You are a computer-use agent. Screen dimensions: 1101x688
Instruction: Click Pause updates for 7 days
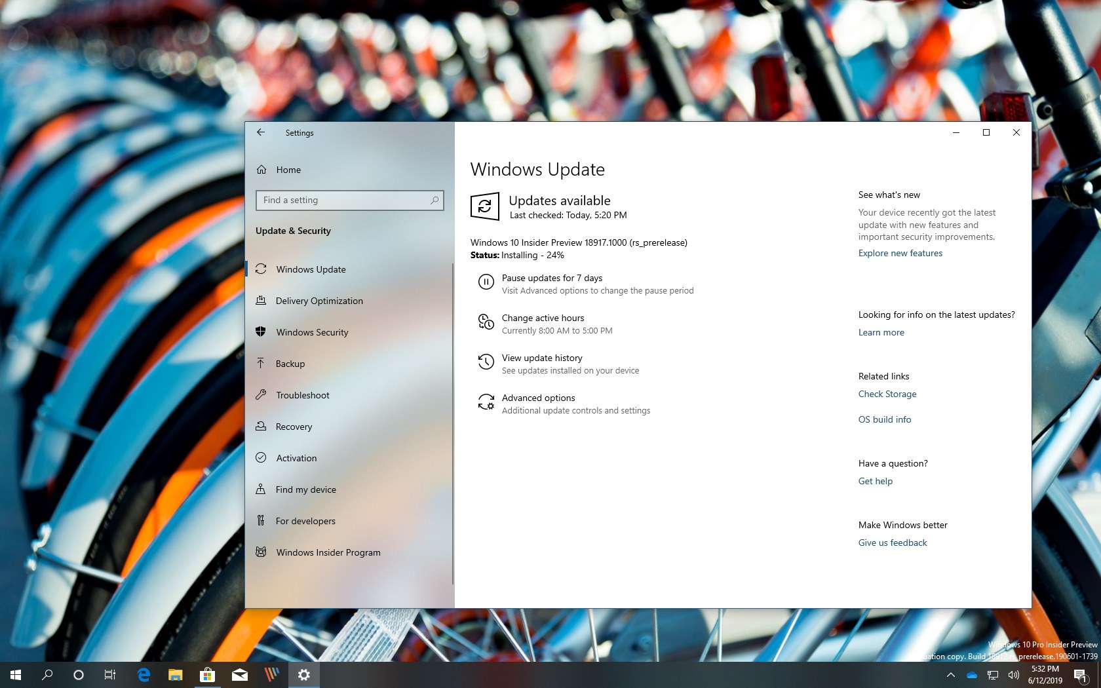tap(552, 278)
